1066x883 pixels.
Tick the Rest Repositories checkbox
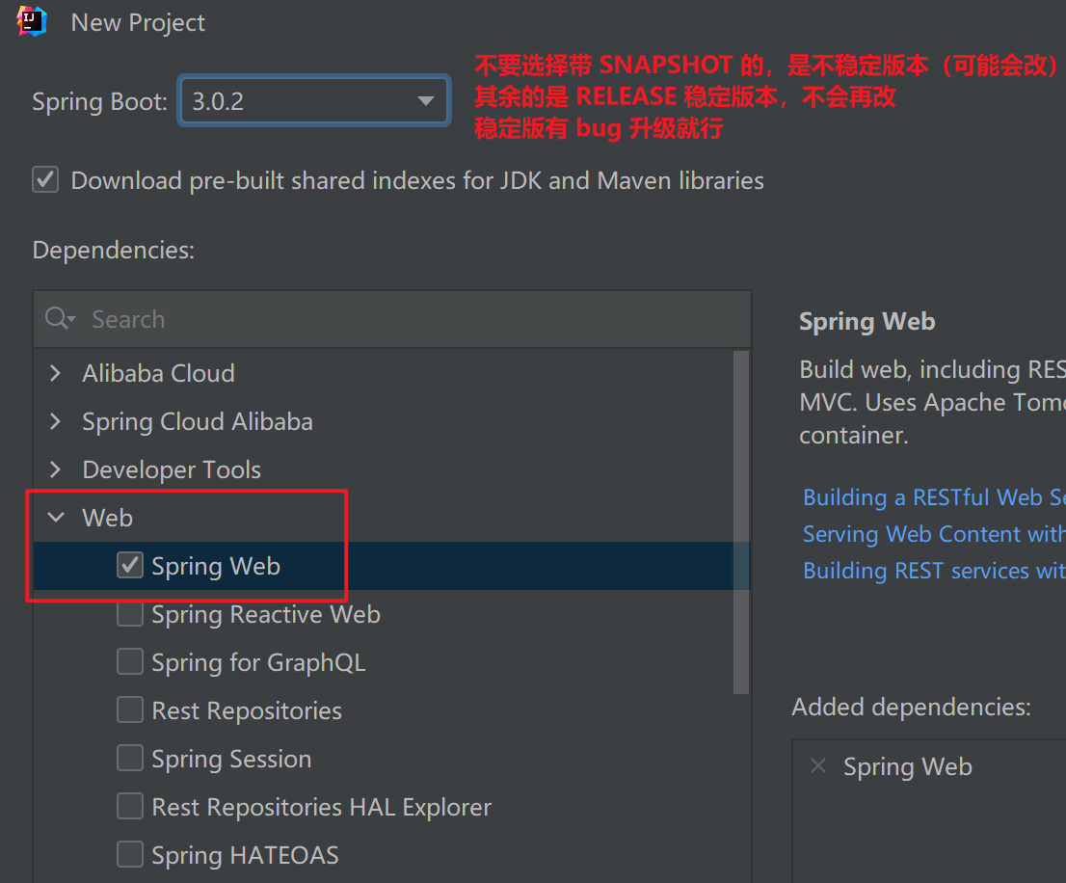pos(129,709)
